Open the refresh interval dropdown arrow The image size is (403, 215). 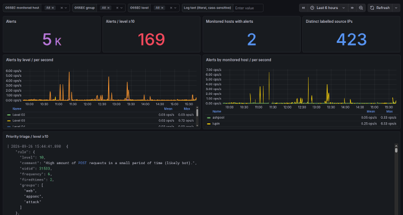point(396,8)
